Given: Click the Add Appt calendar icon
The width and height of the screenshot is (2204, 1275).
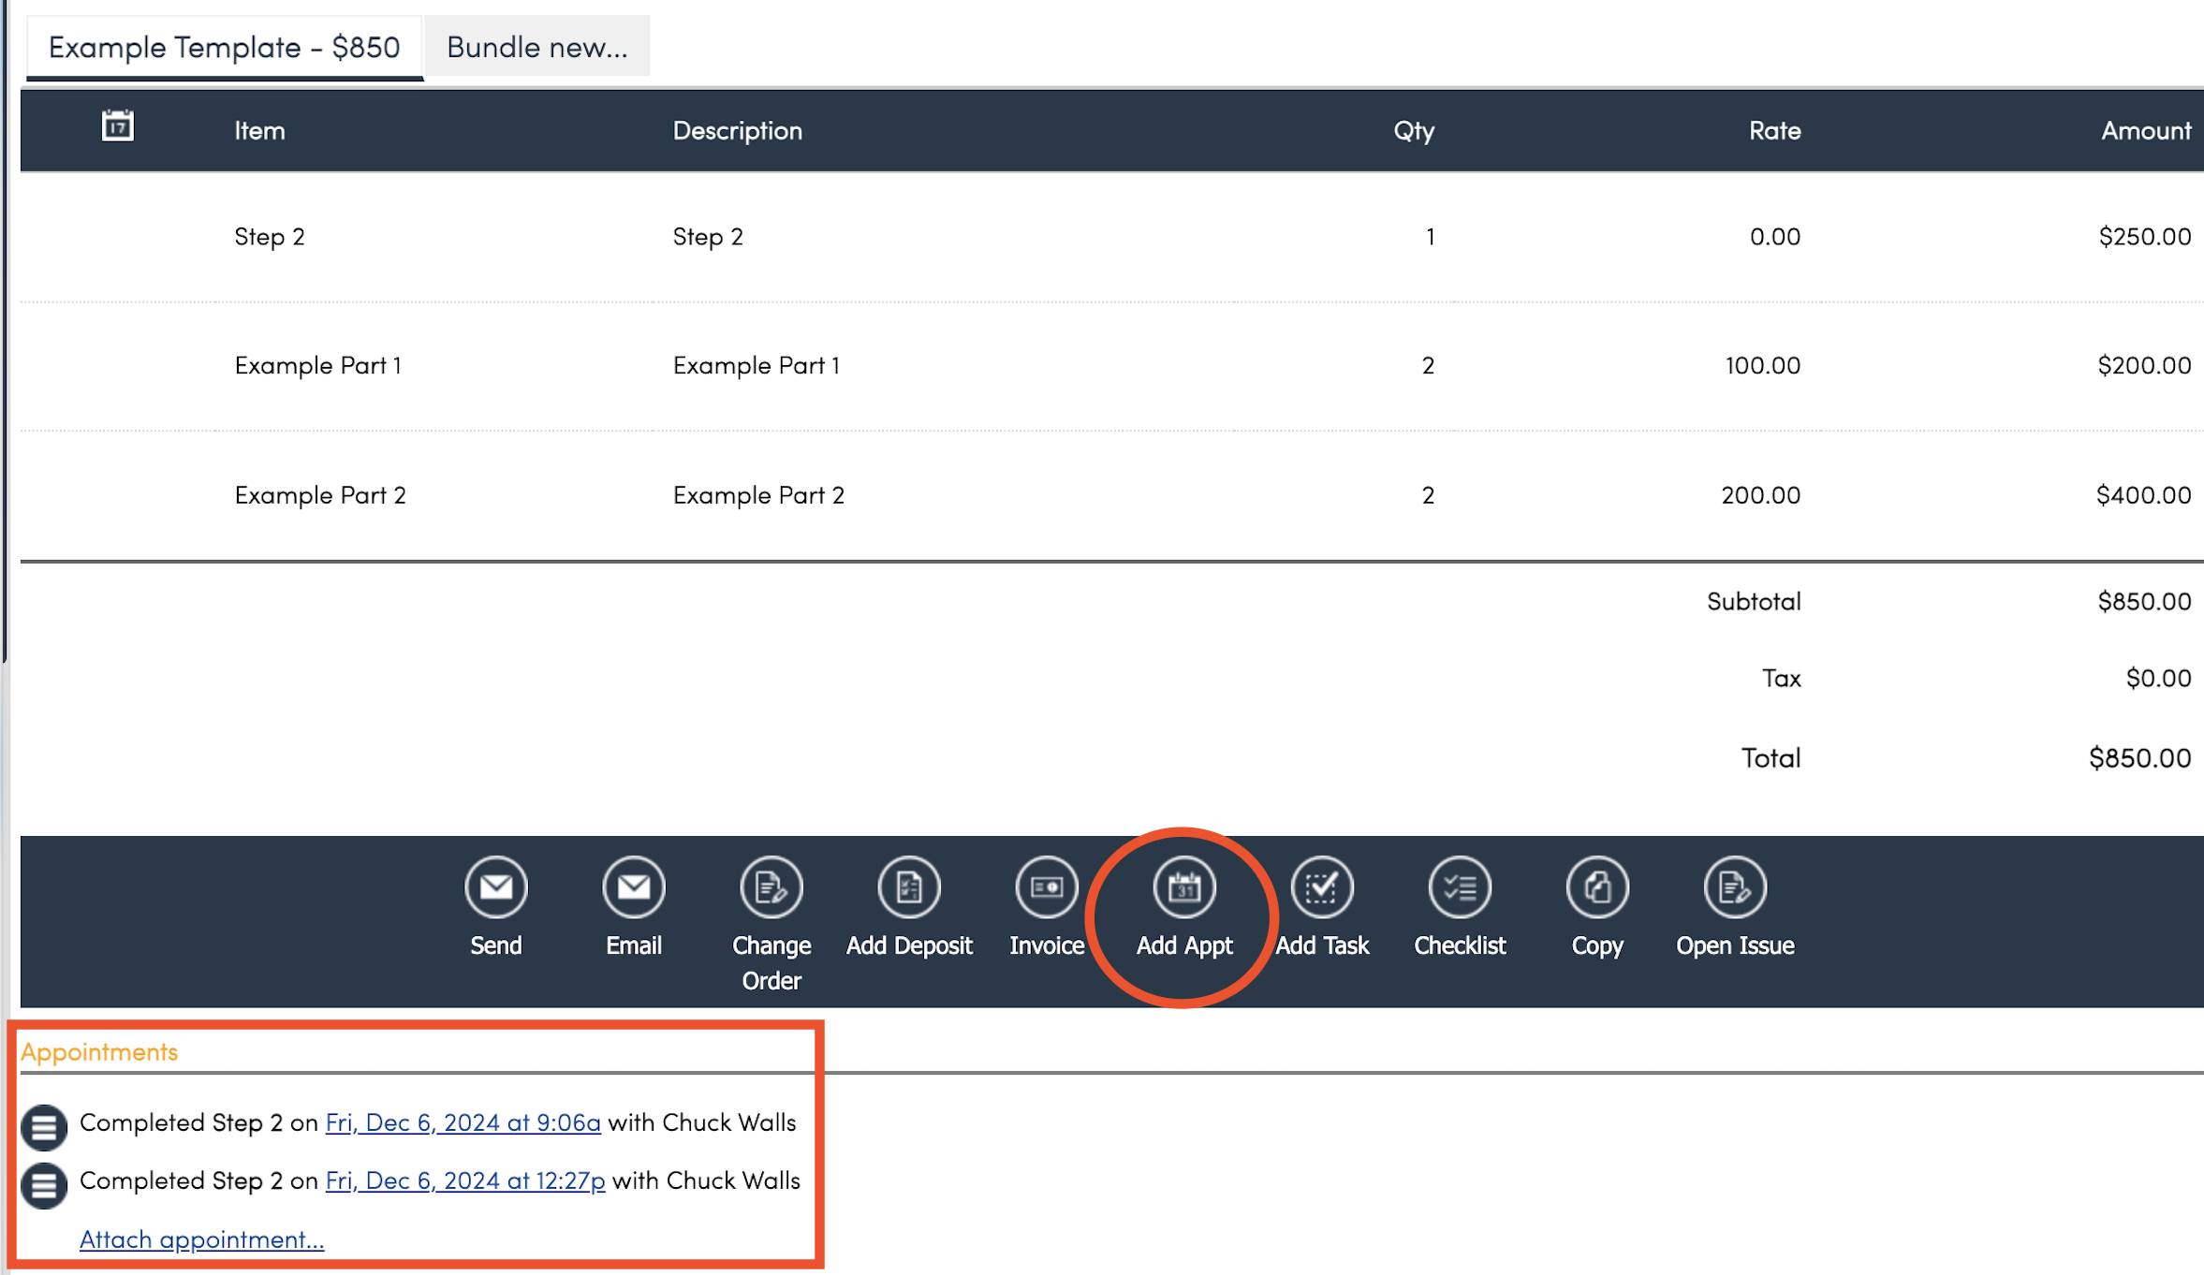Looking at the screenshot, I should 1183,887.
